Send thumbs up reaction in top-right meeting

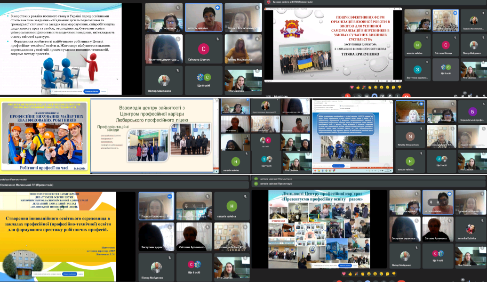click(358, 88)
